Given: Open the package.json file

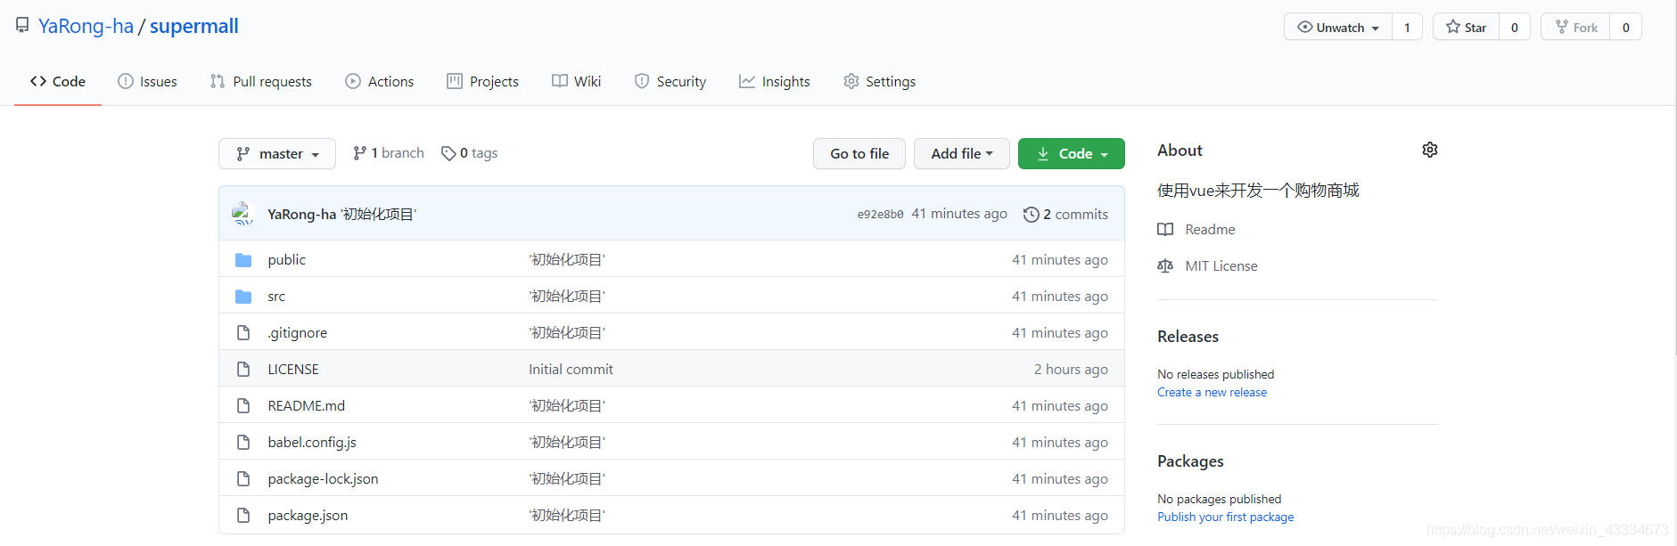Looking at the screenshot, I should (308, 515).
